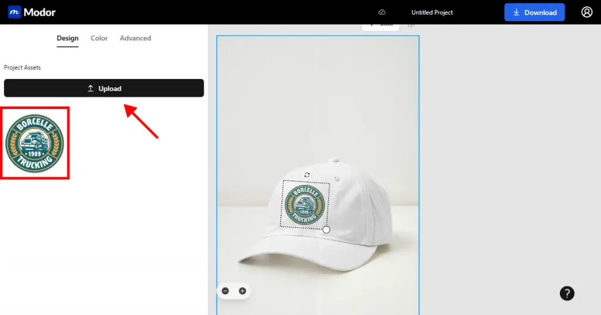Open the Advanced tab
The height and width of the screenshot is (315, 601).
click(136, 38)
